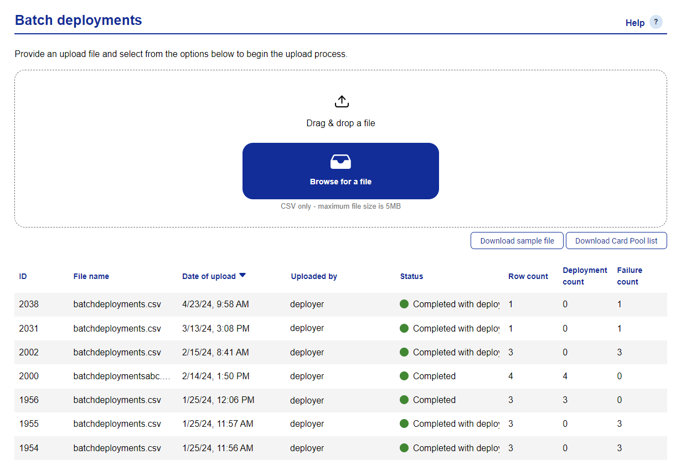Viewport: 676px width, 465px height.
Task: Click upload date 4/23/24, 9:58 AM
Action: (215, 304)
